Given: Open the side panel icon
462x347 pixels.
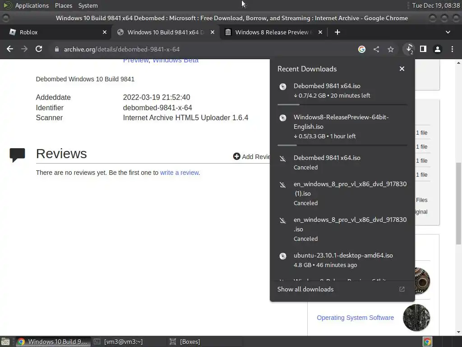Looking at the screenshot, I should 423,49.
